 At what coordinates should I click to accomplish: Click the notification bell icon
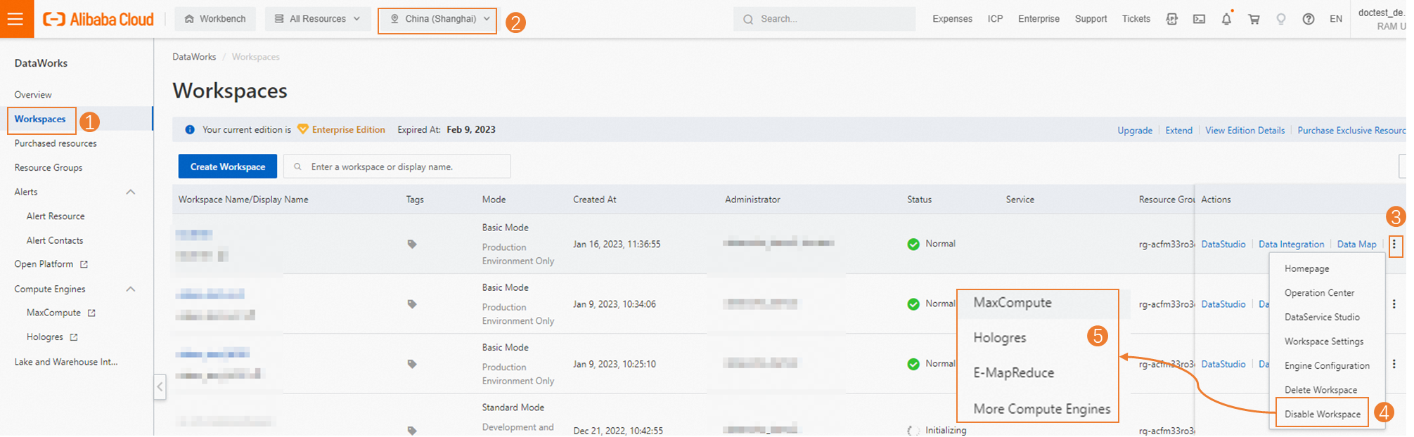(x=1226, y=19)
